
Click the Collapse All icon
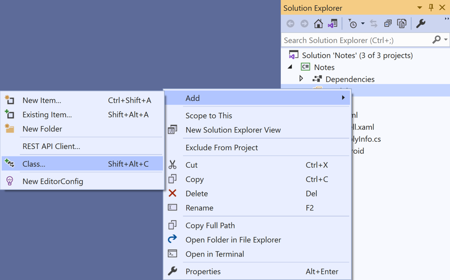pos(388,23)
